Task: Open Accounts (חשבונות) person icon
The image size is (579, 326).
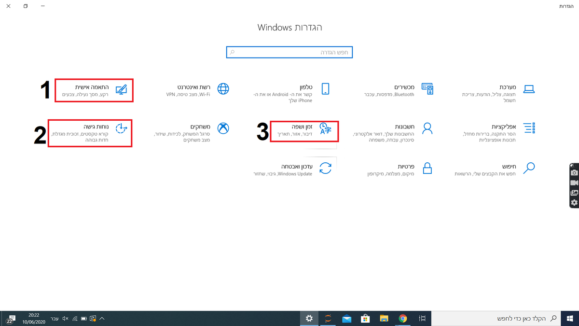Action: (427, 128)
